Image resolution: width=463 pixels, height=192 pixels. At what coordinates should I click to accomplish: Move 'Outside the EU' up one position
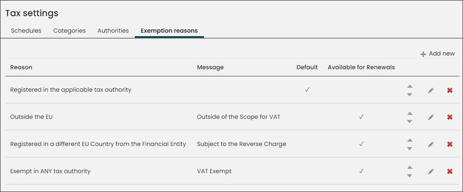[x=410, y=113]
